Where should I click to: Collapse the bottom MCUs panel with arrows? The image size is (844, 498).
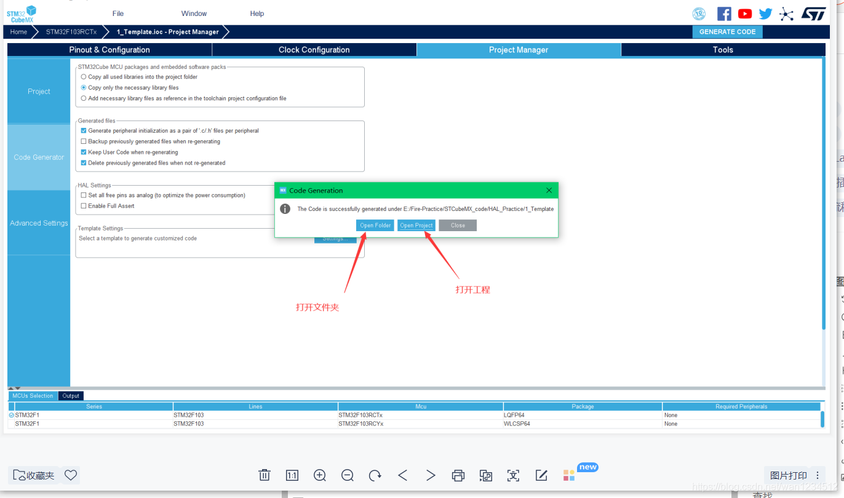[x=14, y=388]
